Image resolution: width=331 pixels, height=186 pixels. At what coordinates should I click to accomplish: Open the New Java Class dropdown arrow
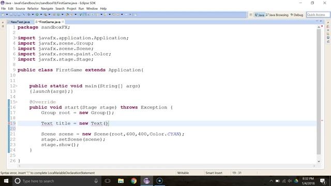coord(63,14)
